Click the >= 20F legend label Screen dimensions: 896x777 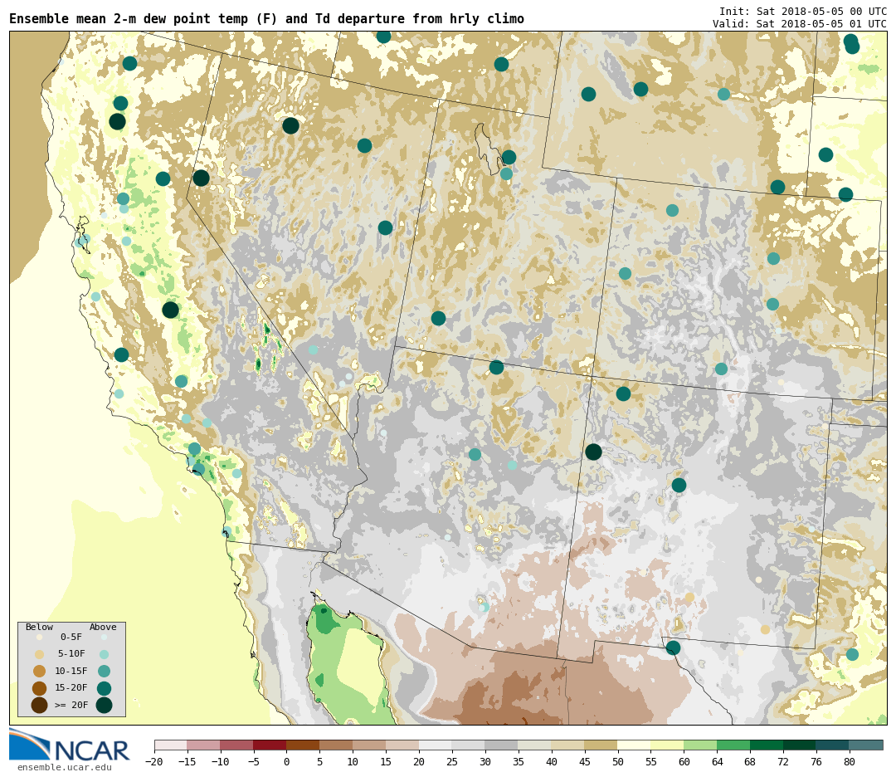(71, 705)
